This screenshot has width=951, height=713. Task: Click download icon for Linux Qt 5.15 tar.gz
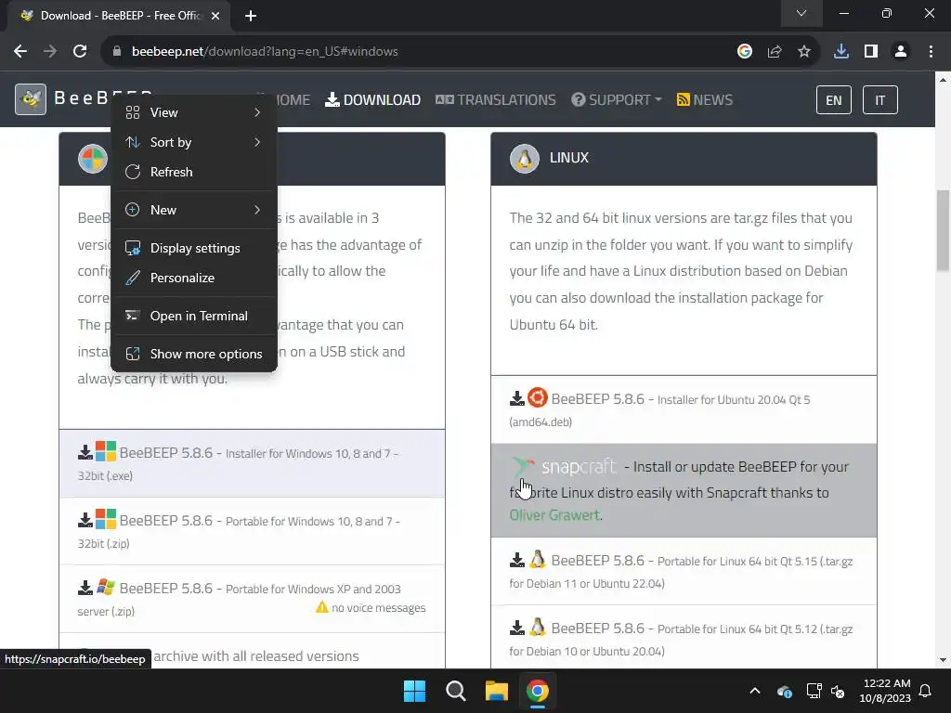[516, 560]
